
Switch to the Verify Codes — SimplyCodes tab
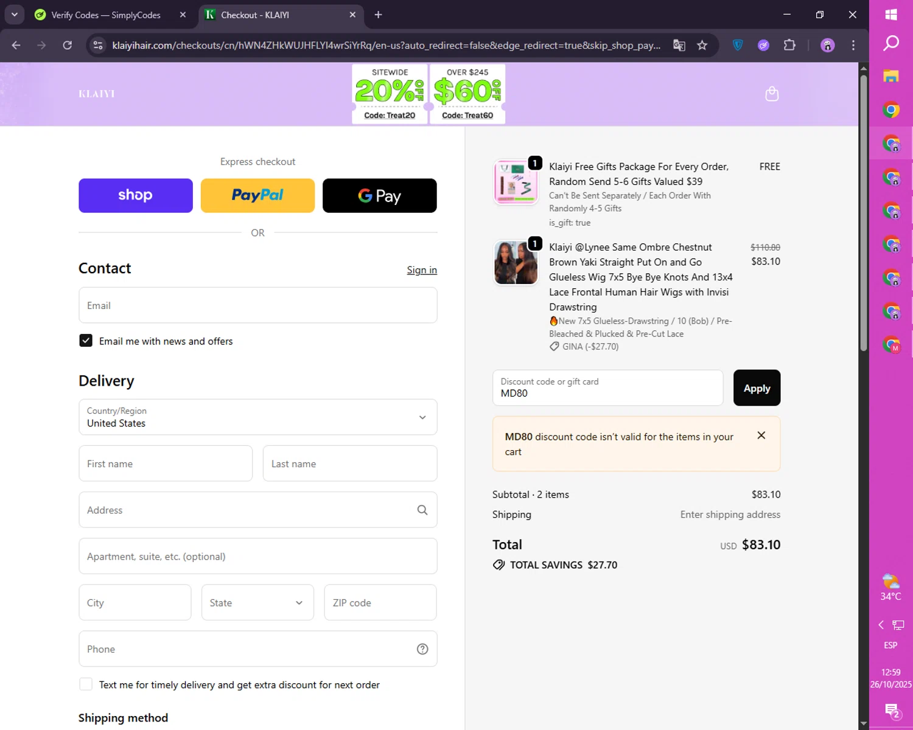point(105,15)
